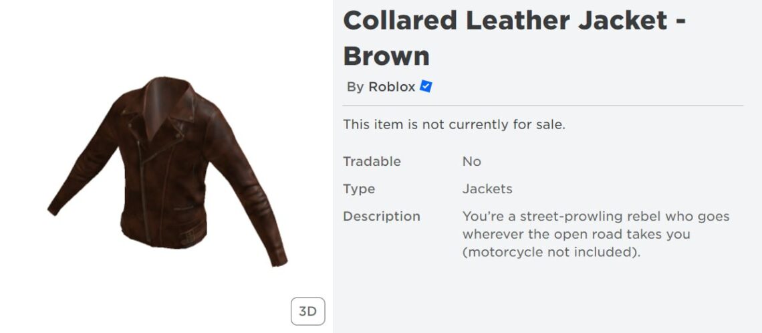Click the word "Brown" in the title
Screen dimensions: 762x333
(x=386, y=56)
